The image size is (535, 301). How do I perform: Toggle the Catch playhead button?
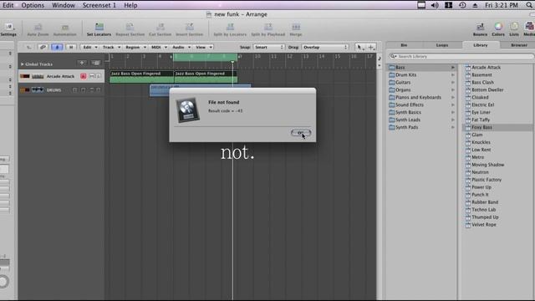(x=57, y=47)
